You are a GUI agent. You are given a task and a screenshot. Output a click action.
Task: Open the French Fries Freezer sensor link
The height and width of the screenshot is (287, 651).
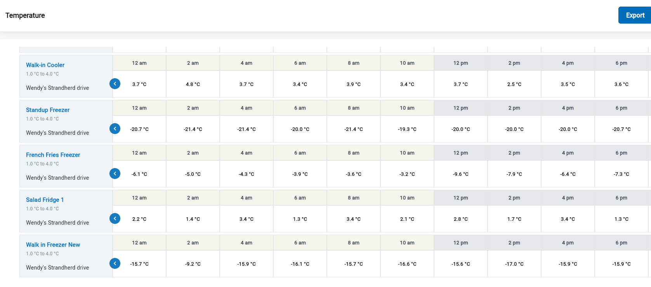pyautogui.click(x=53, y=155)
